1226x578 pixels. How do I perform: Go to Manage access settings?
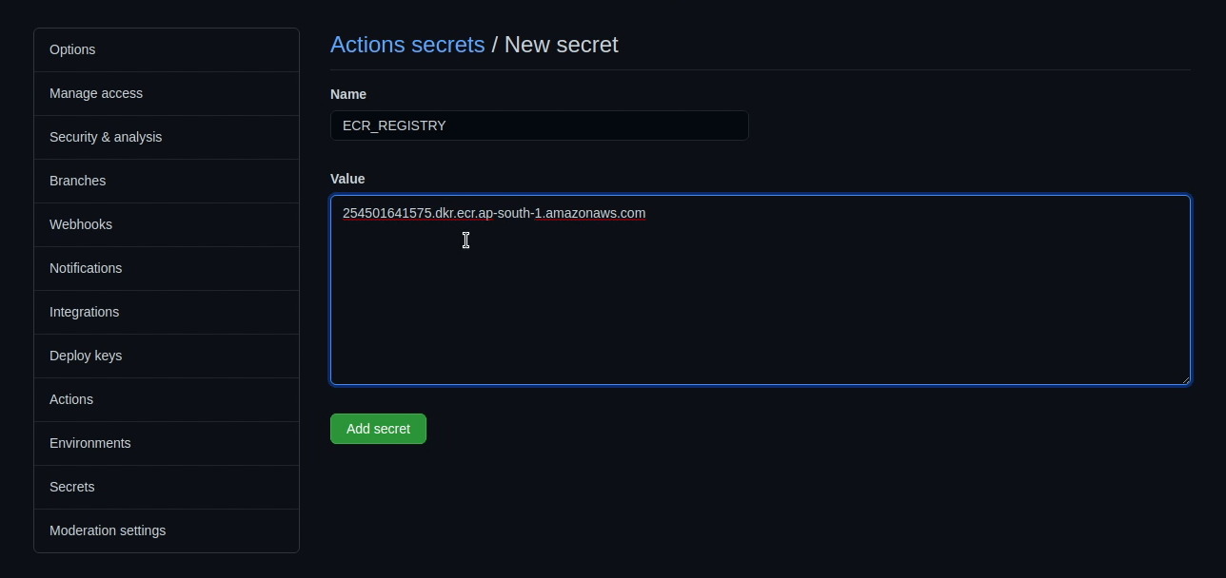pyautogui.click(x=96, y=93)
